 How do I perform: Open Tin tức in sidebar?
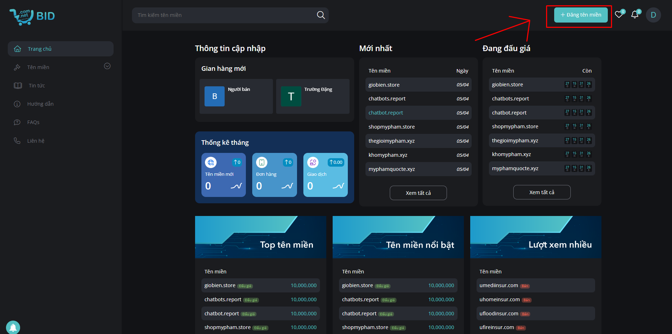tap(37, 86)
